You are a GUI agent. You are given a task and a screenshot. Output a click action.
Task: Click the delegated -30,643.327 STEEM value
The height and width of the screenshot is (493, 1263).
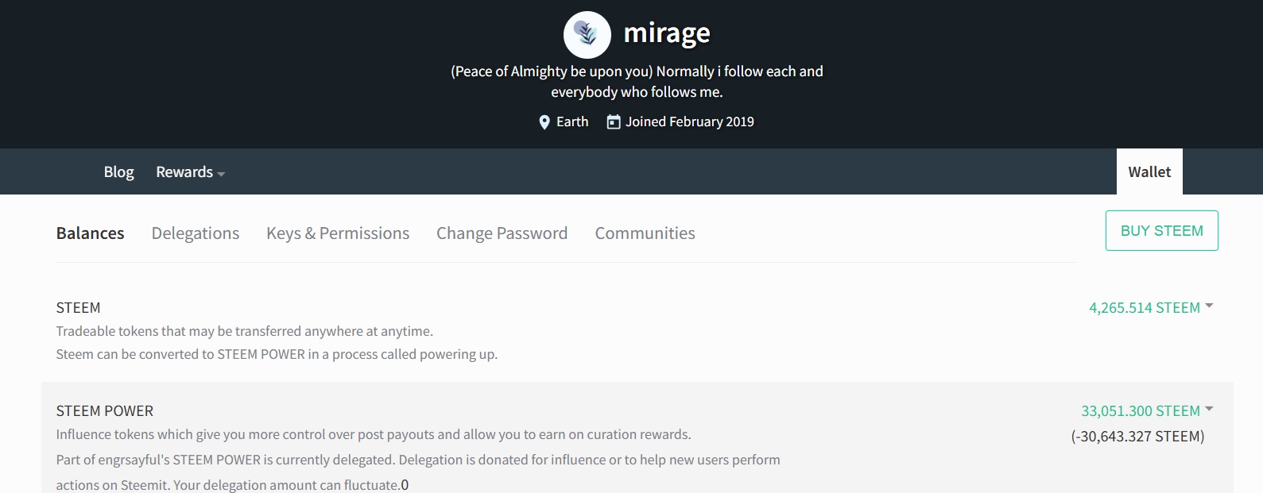pyautogui.click(x=1137, y=437)
